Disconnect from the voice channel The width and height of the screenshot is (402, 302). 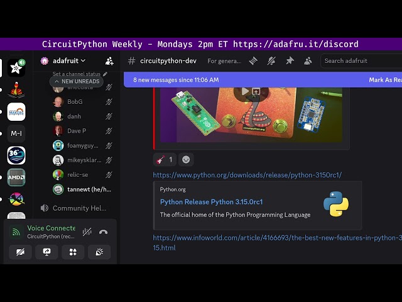pyautogui.click(x=103, y=232)
